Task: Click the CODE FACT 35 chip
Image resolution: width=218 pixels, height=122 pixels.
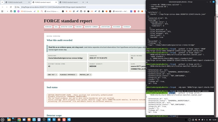Action: point(52,75)
